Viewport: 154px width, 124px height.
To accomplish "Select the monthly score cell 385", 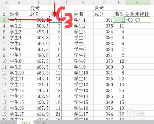I will (103, 96).
